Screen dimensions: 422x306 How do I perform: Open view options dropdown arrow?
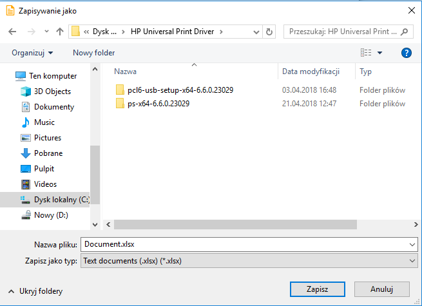point(379,53)
